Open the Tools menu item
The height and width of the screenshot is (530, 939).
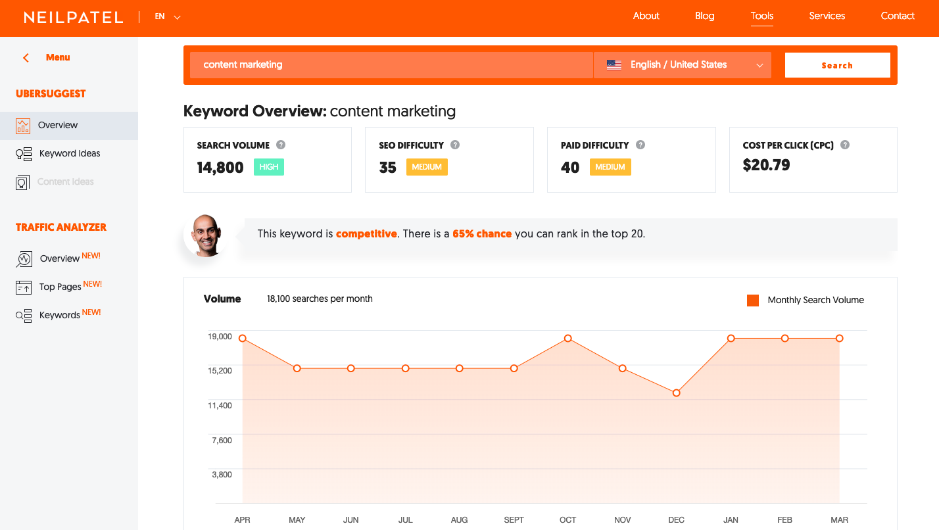tap(762, 16)
